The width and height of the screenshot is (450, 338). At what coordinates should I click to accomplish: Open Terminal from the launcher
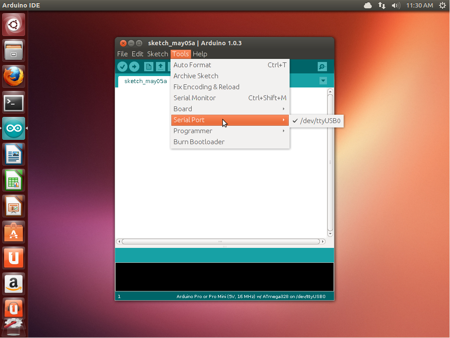(x=14, y=102)
